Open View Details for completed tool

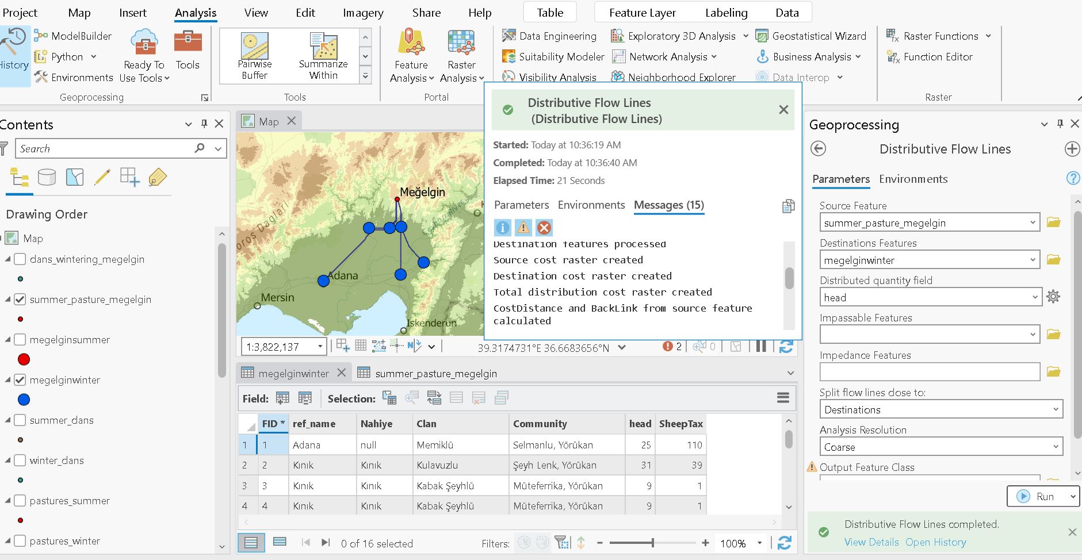tap(871, 542)
